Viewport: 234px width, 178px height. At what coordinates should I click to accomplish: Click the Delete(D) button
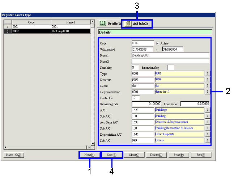156,155
